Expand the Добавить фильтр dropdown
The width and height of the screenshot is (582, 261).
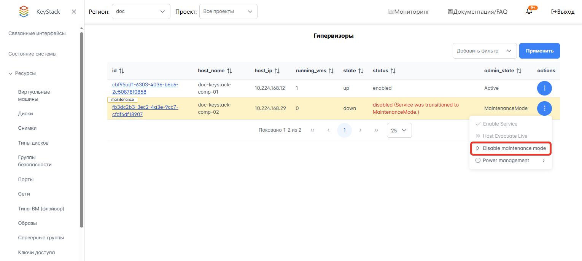click(484, 51)
